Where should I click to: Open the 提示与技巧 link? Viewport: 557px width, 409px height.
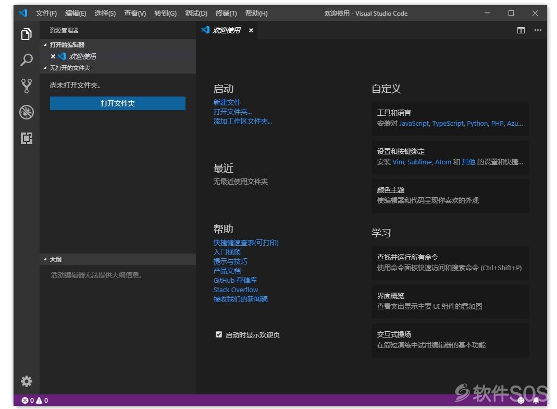tap(230, 261)
